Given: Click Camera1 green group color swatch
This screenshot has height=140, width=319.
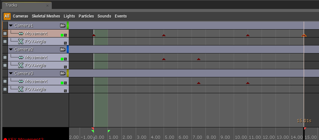Looking at the screenshot, I should coord(68,26).
